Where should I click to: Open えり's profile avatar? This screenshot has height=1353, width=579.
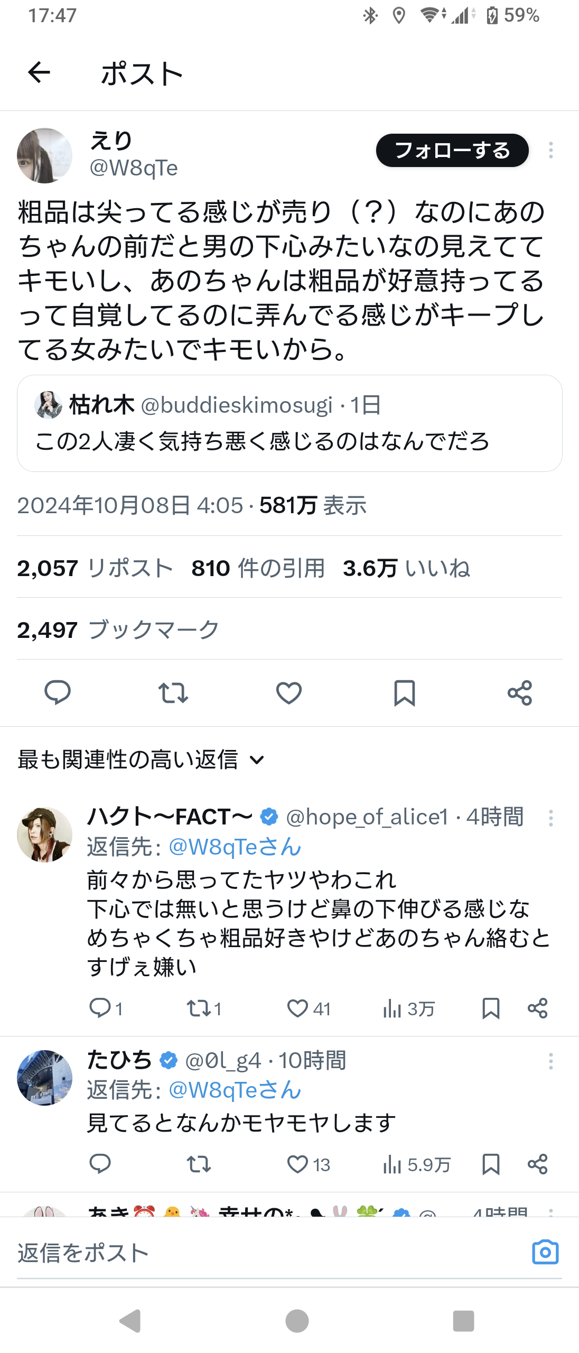tap(45, 155)
